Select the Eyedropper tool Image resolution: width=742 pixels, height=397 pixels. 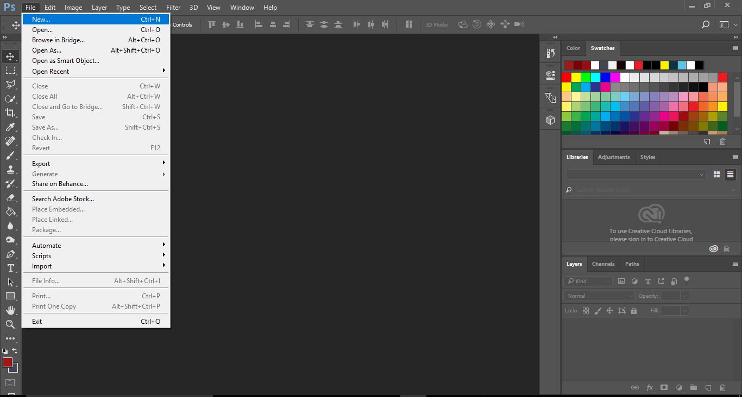[10, 126]
